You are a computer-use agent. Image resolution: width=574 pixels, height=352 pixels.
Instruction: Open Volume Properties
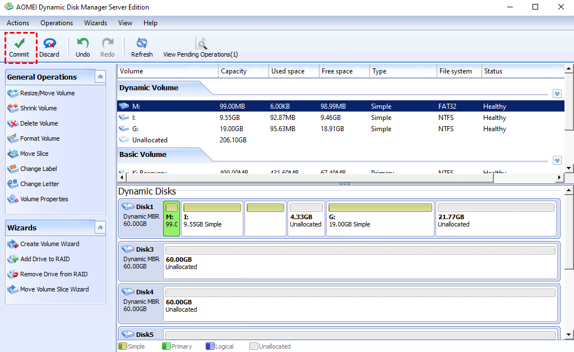pos(44,199)
